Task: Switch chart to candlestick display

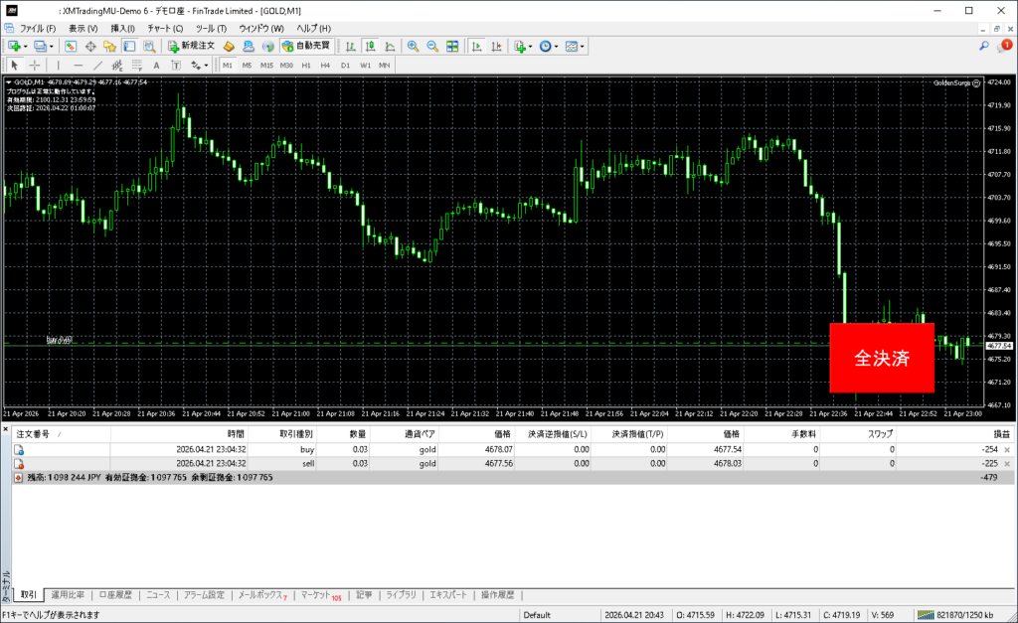Action: pos(370,46)
